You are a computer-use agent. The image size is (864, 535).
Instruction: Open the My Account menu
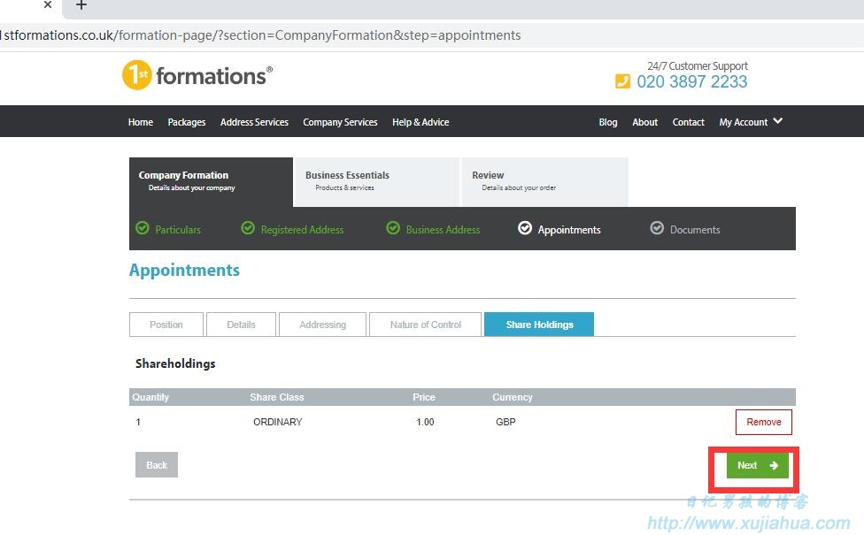tap(744, 122)
